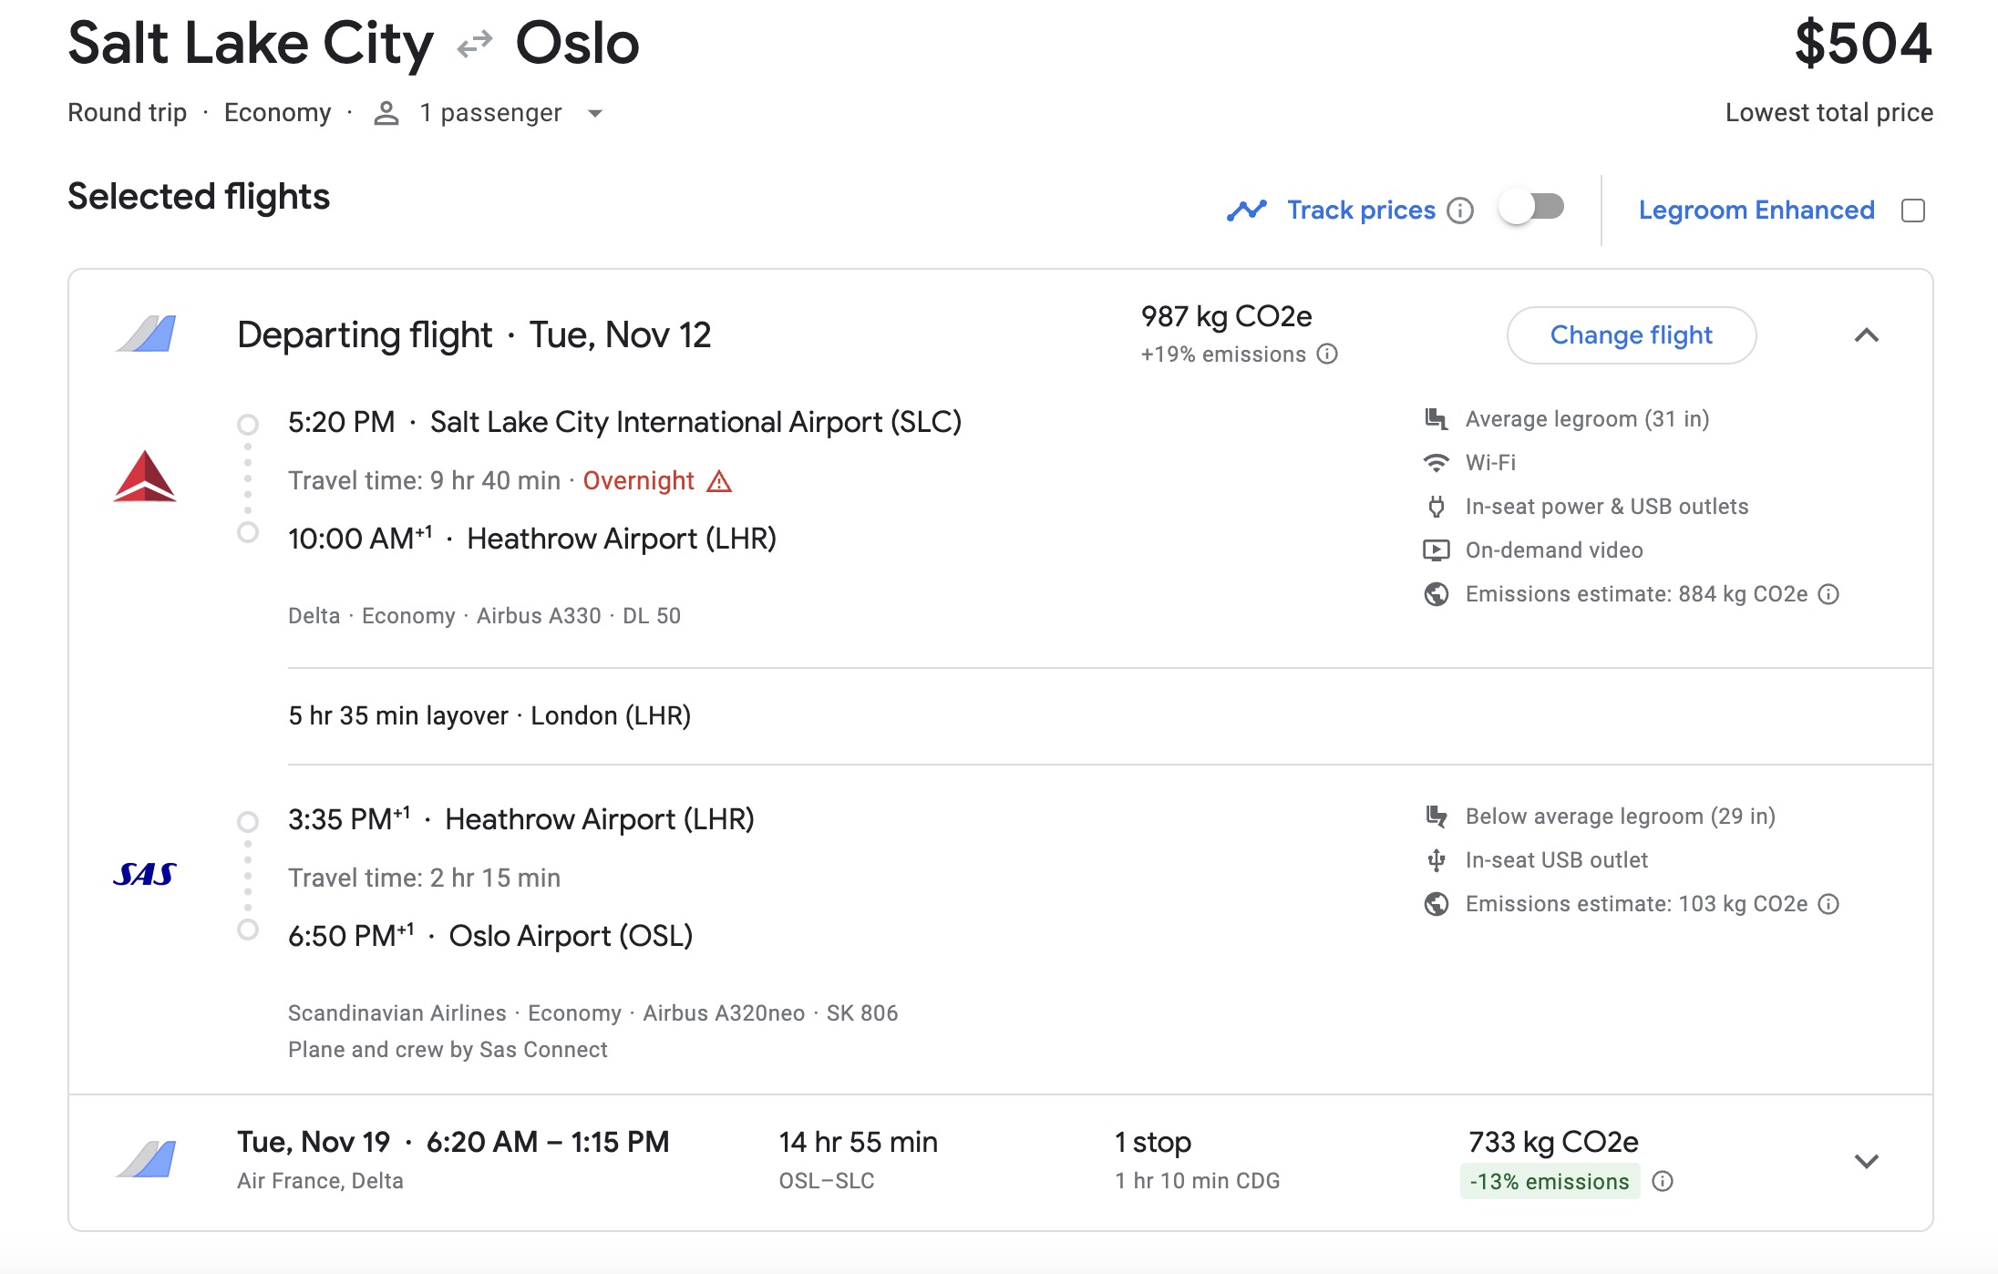
Task: Collapse the departing flight details
Action: click(x=1868, y=335)
